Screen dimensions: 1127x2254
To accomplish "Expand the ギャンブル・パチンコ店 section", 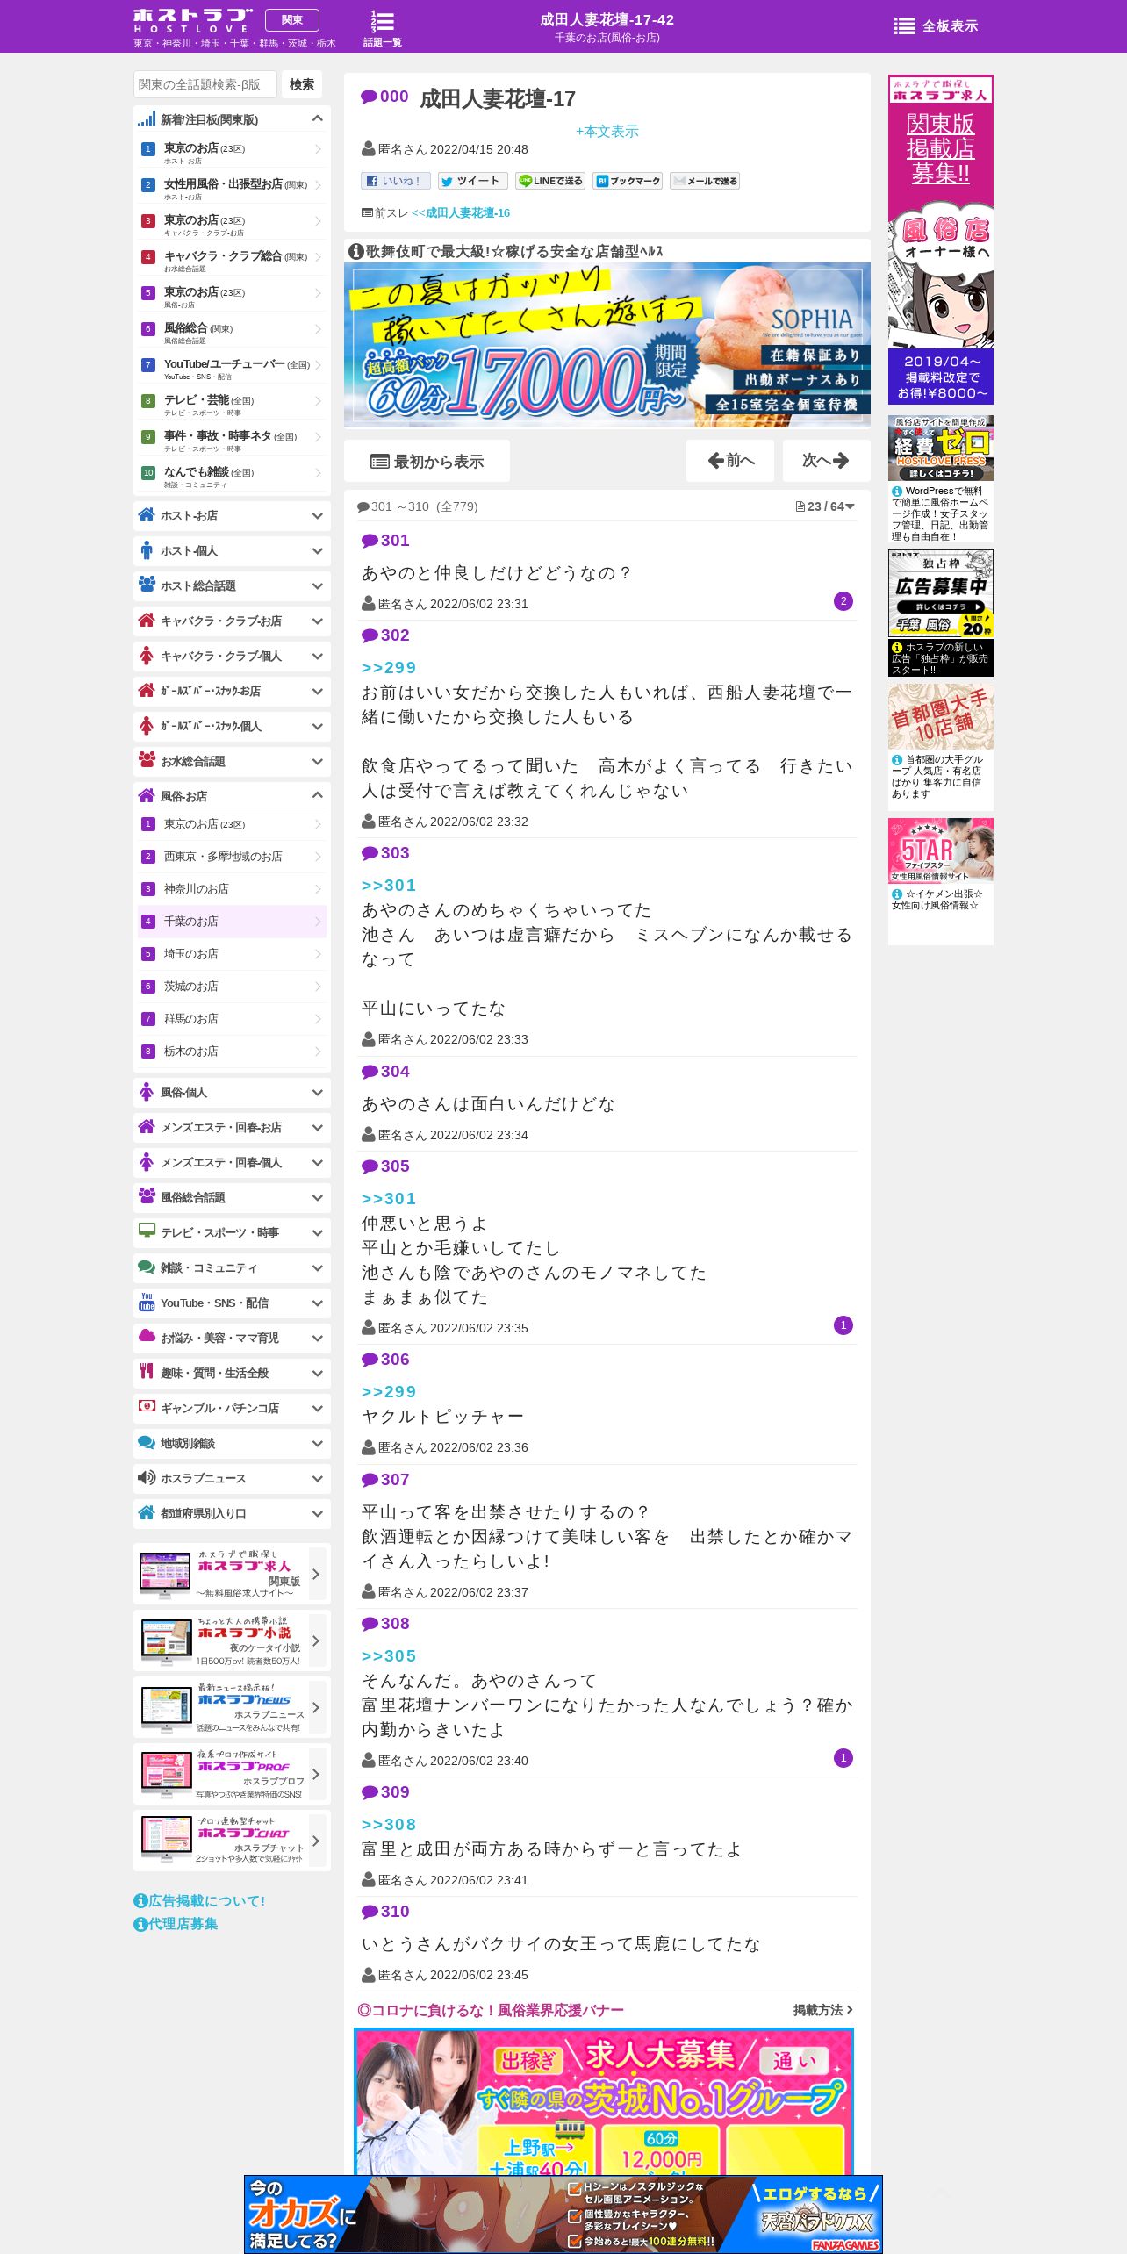I will coord(317,1408).
